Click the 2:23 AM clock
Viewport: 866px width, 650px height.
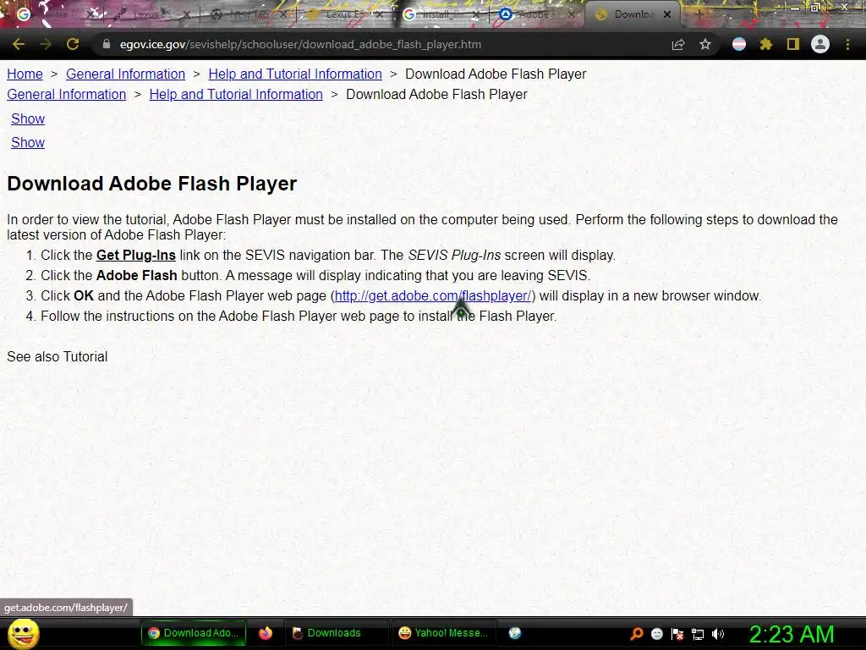pos(792,634)
